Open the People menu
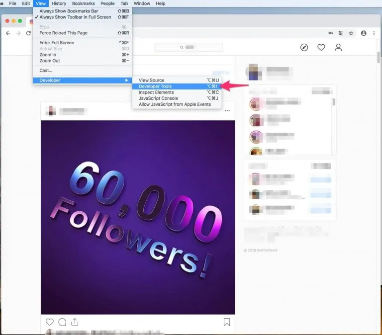The width and height of the screenshot is (382, 335). (x=107, y=3)
